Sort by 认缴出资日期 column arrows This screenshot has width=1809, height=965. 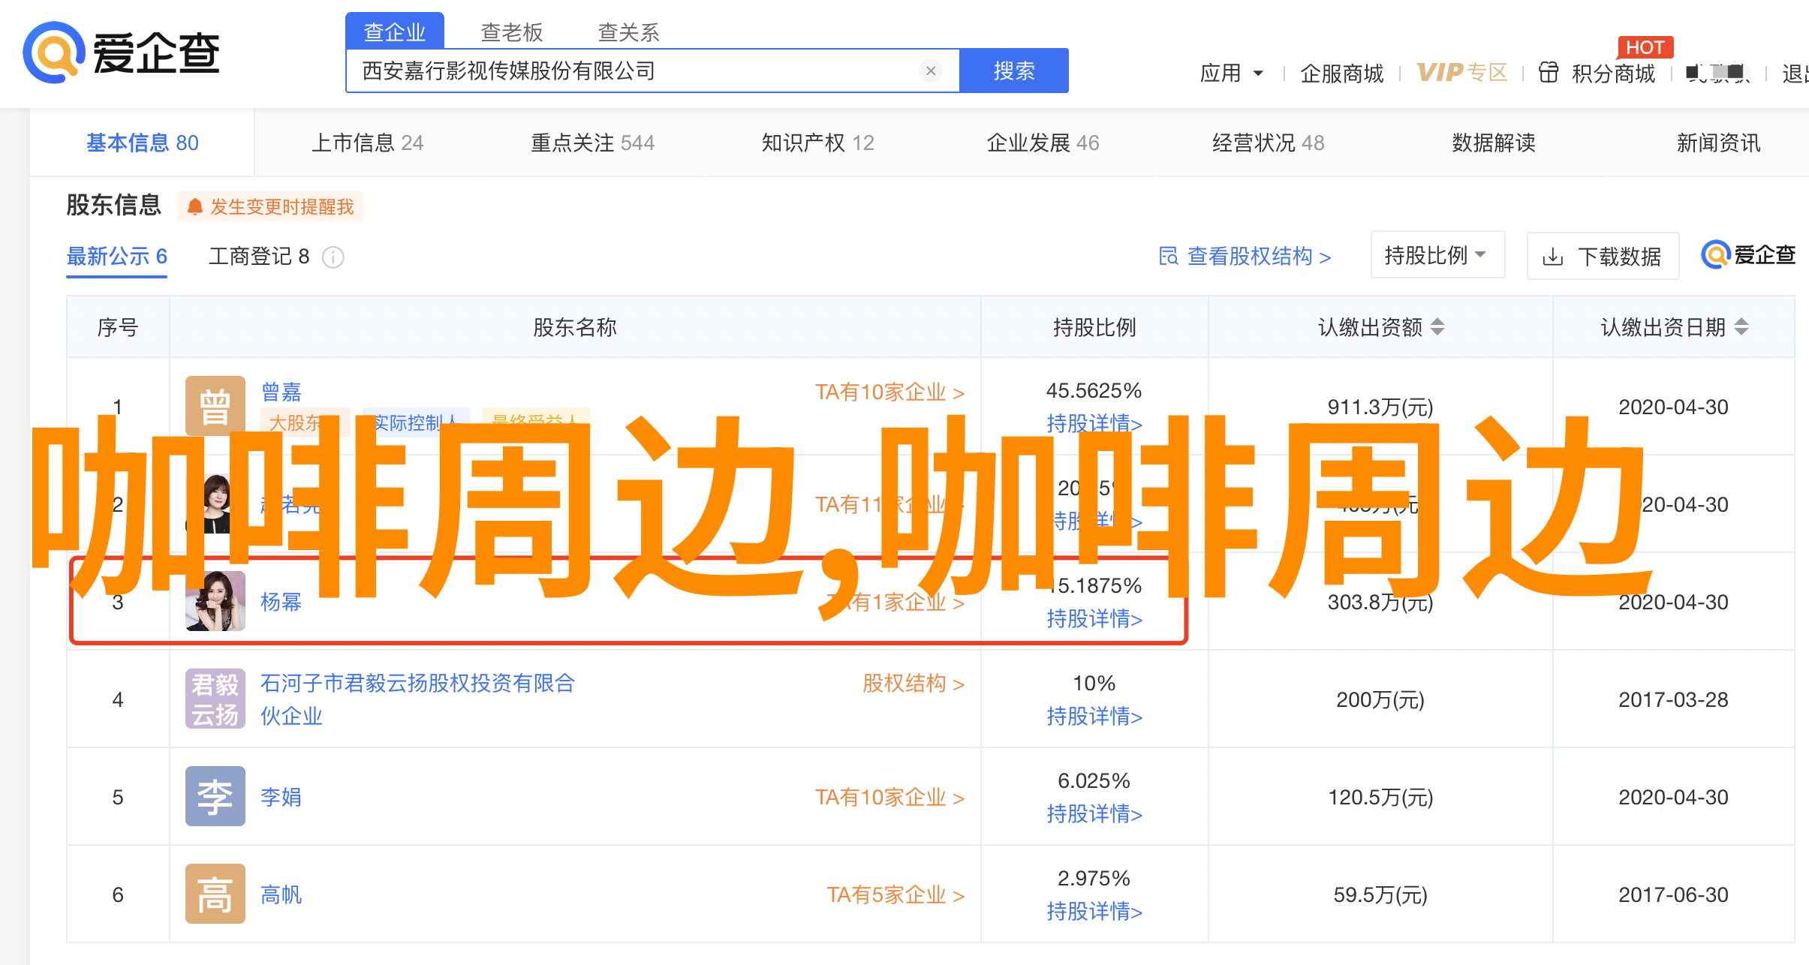click(1741, 327)
